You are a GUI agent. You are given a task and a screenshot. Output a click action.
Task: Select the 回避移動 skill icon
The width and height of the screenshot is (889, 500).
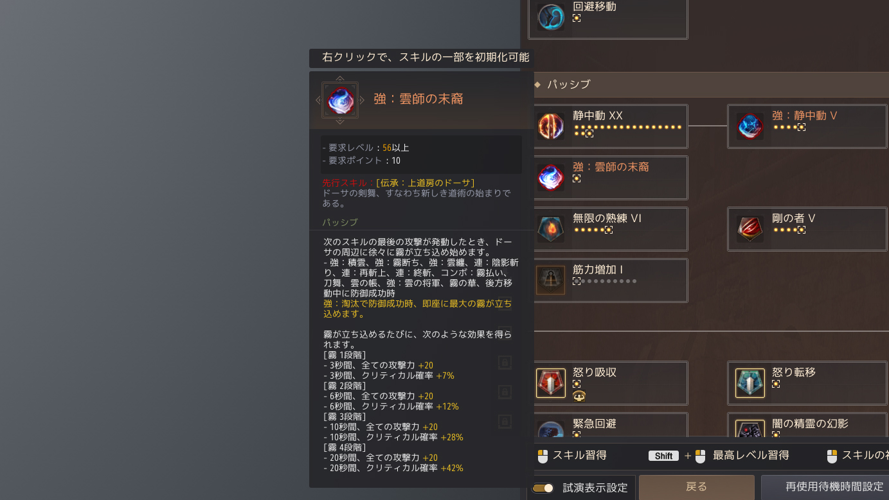pyautogui.click(x=551, y=17)
